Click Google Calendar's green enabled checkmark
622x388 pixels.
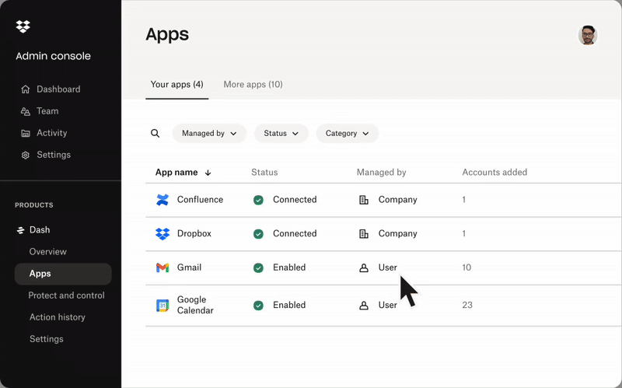click(258, 306)
